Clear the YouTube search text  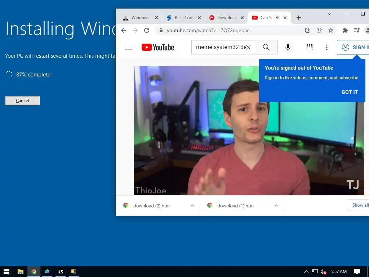248,47
